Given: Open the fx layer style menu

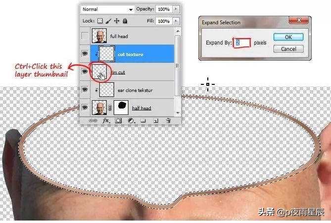Looking at the screenshot, I should (x=106, y=121).
